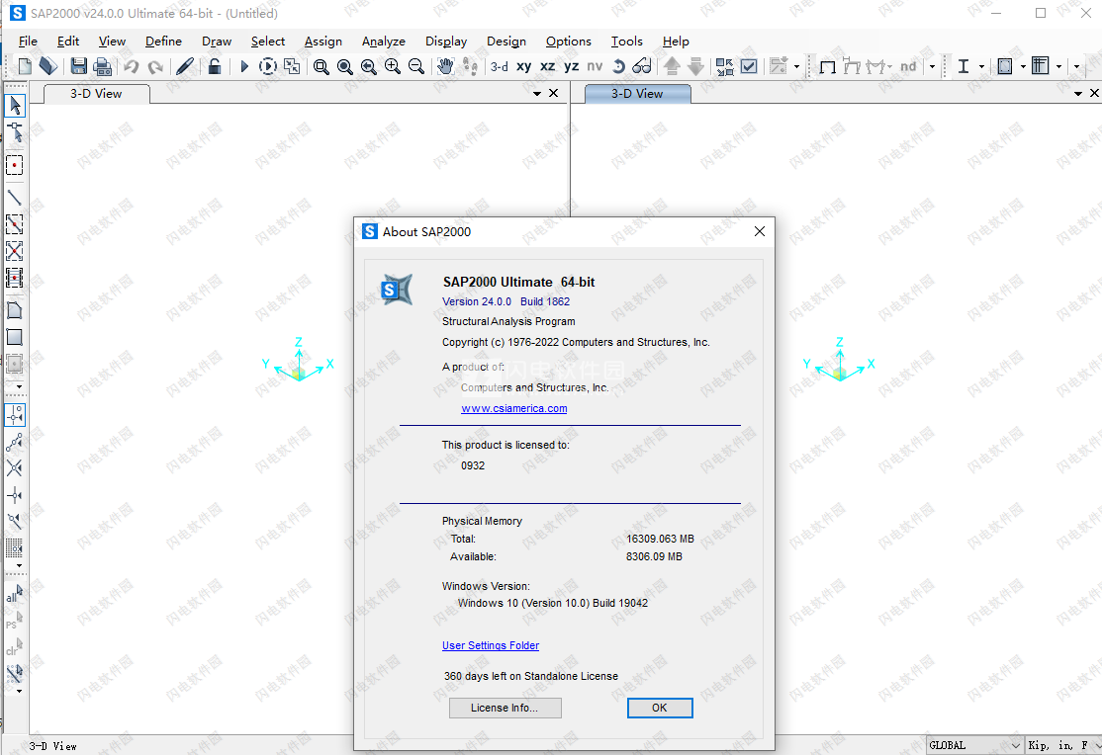Switch to yz plane view

coord(572,66)
